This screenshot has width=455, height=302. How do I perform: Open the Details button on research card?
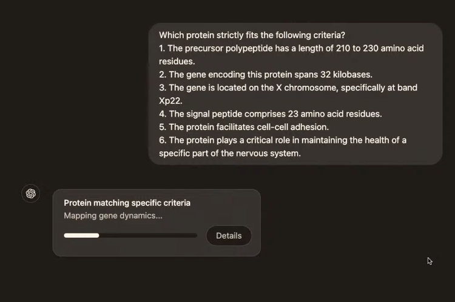click(229, 235)
